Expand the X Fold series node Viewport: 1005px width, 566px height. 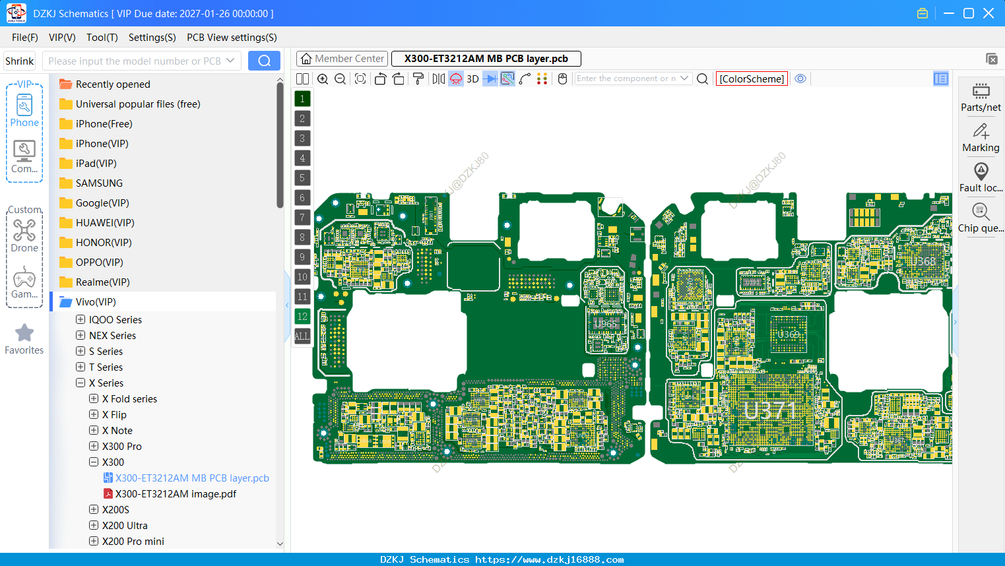click(x=94, y=398)
